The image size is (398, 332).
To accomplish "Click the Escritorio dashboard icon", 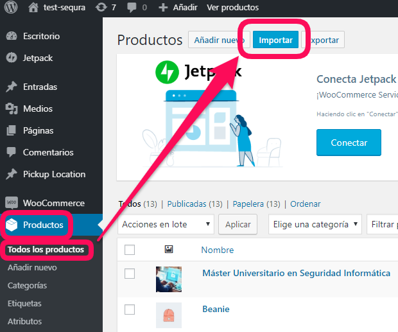I will 12,36.
